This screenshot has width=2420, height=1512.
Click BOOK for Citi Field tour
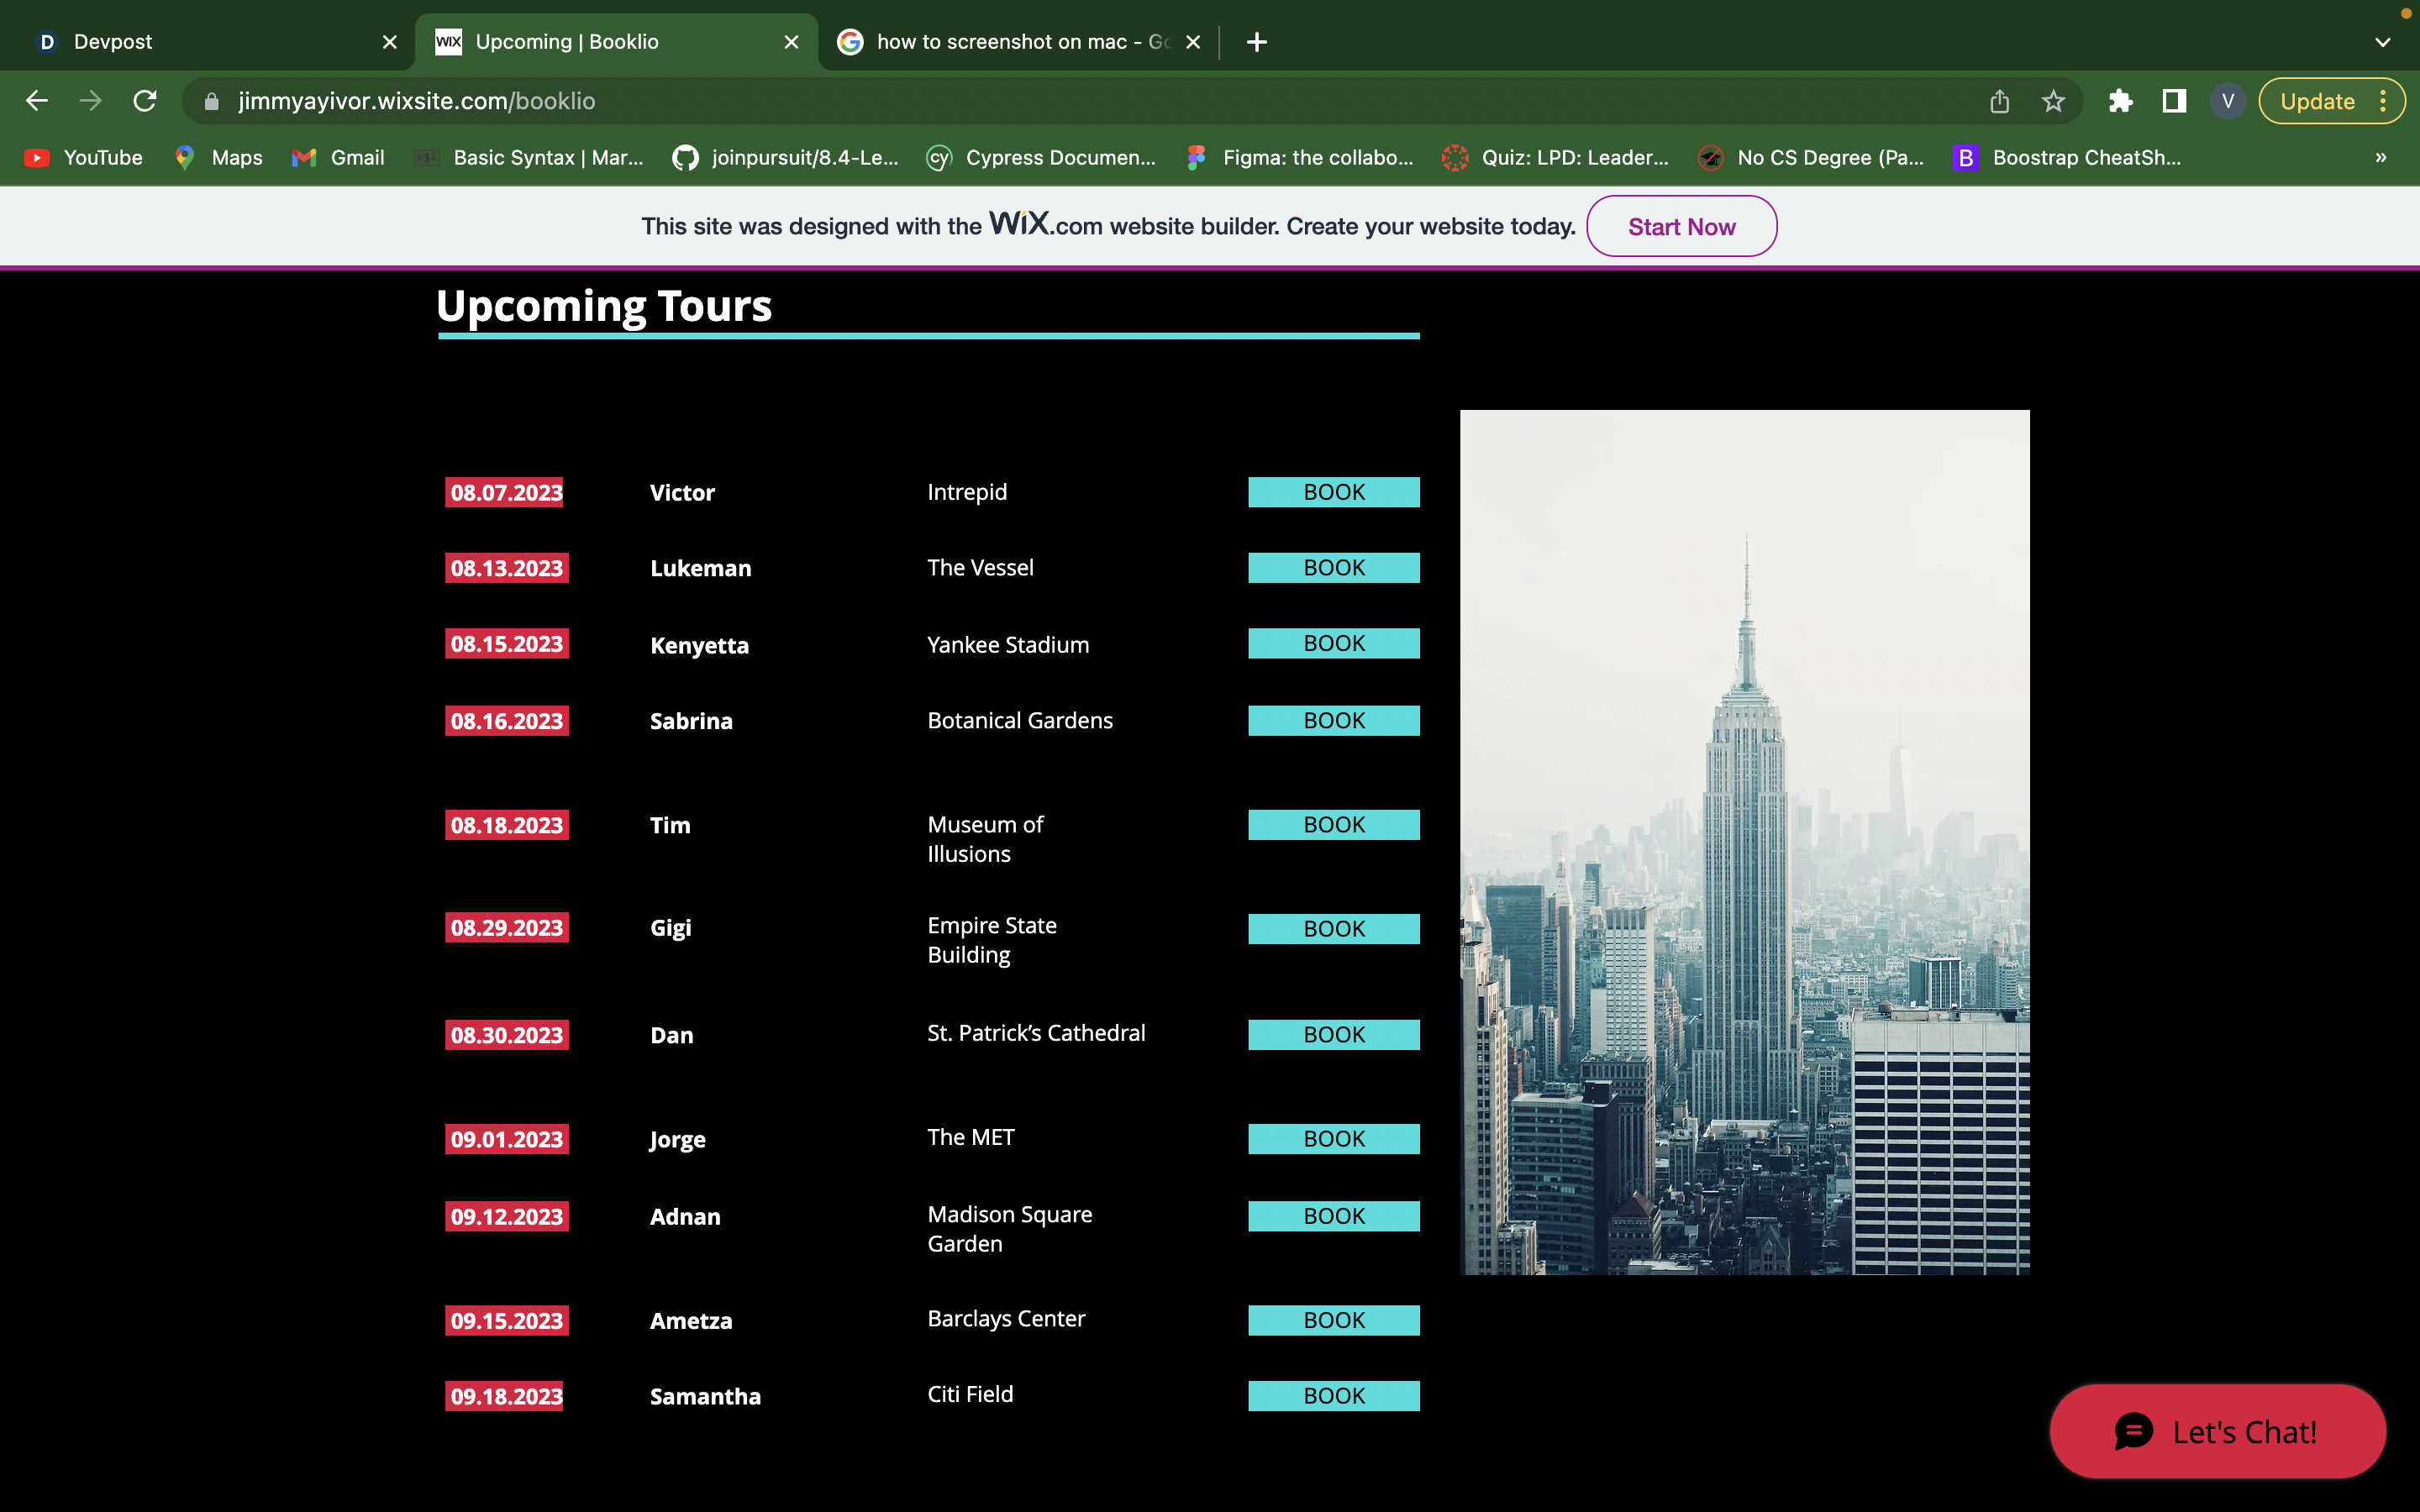pyautogui.click(x=1333, y=1396)
